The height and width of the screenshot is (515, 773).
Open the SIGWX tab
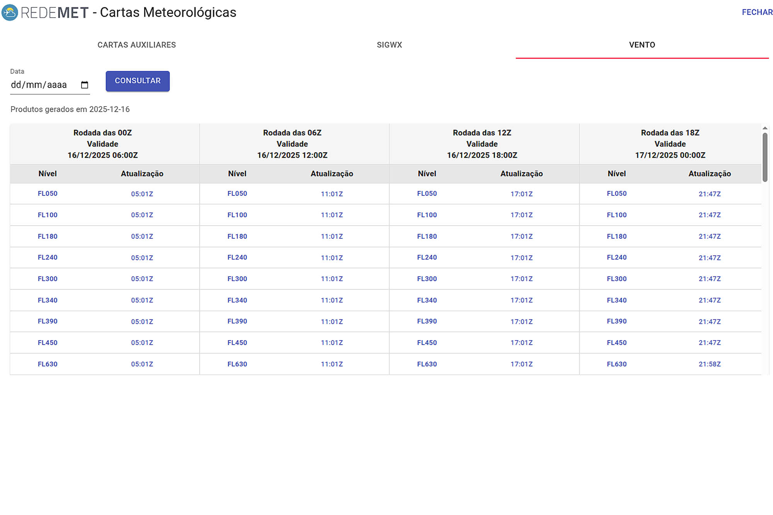(389, 45)
